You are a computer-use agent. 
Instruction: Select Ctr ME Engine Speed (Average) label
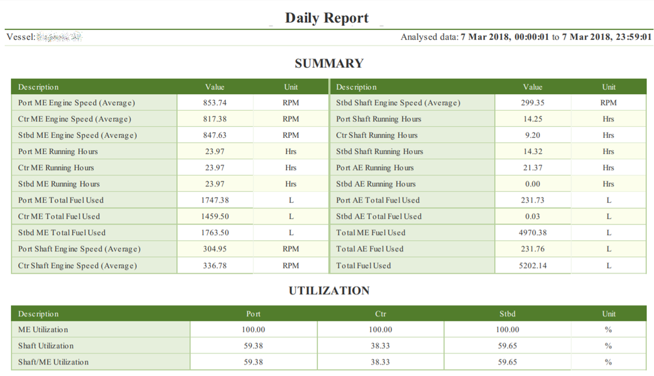click(x=74, y=119)
